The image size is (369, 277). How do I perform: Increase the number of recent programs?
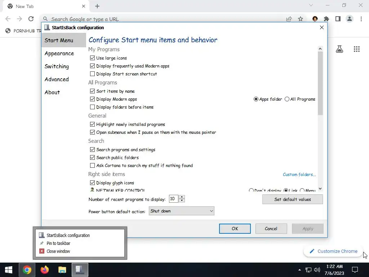point(182,197)
